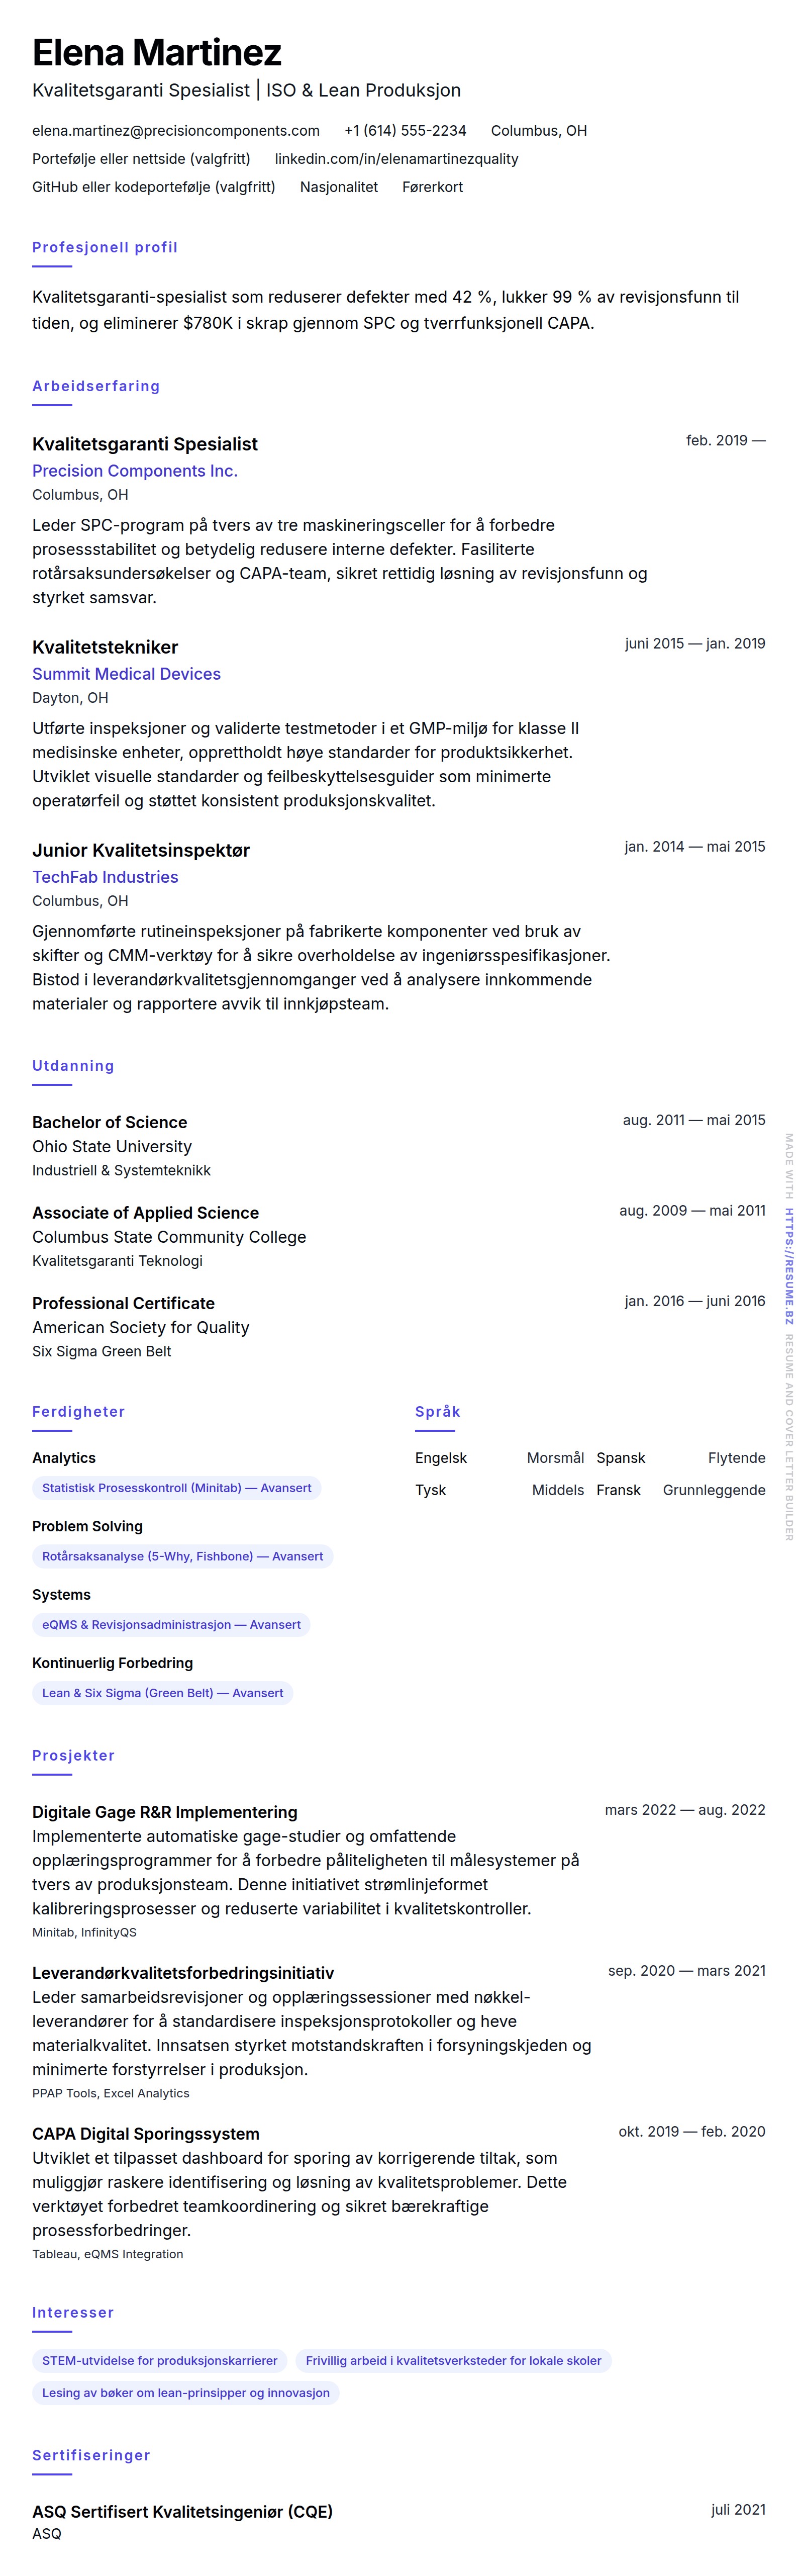Image resolution: width=798 pixels, height=2576 pixels.
Task: Click the Digitale Gage R&R Implementering project title
Action: point(165,1812)
